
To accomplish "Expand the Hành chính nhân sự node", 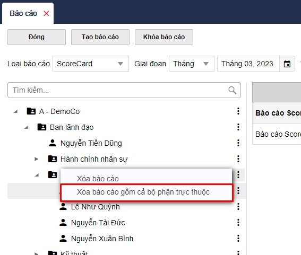I will [x=36, y=159].
